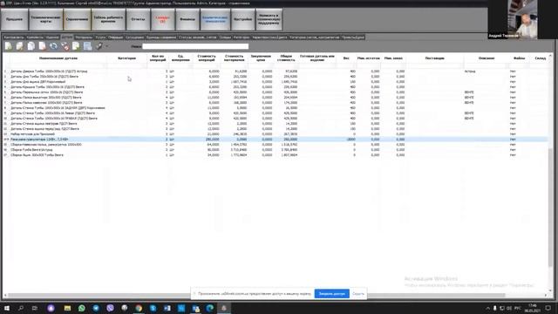Open Skype from the taskbar
The image size is (558, 314).
(153, 308)
